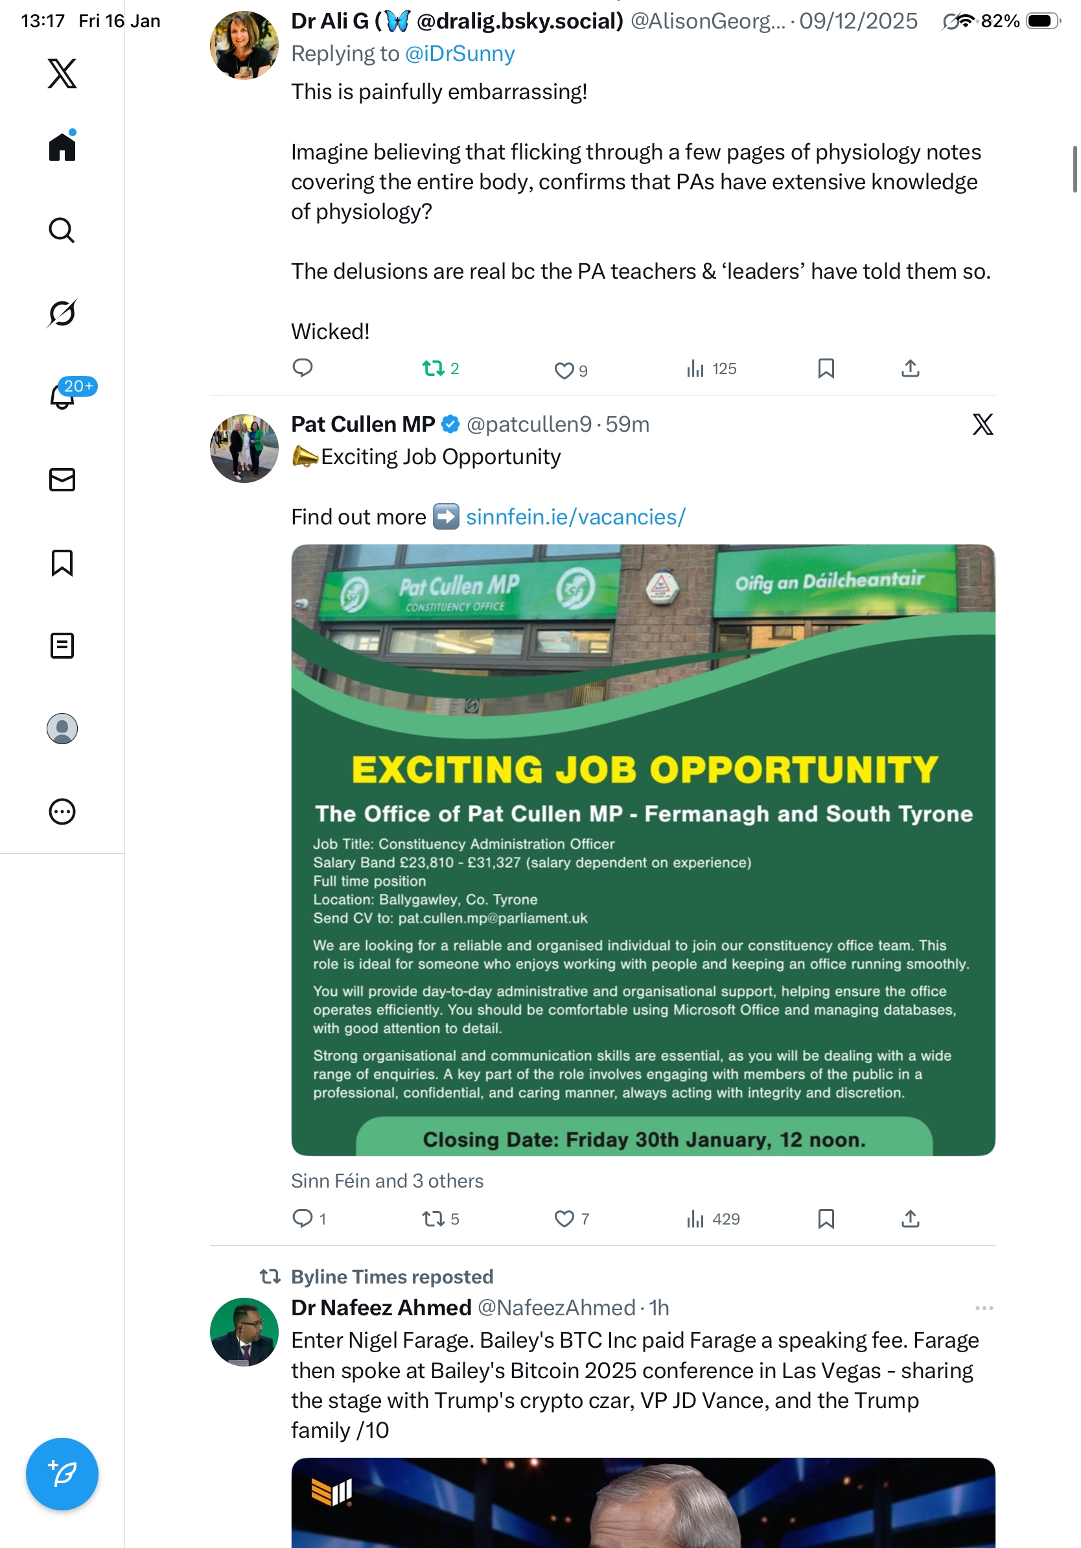Open the @iDrSunny mention link
The width and height of the screenshot is (1081, 1548).
point(459,54)
